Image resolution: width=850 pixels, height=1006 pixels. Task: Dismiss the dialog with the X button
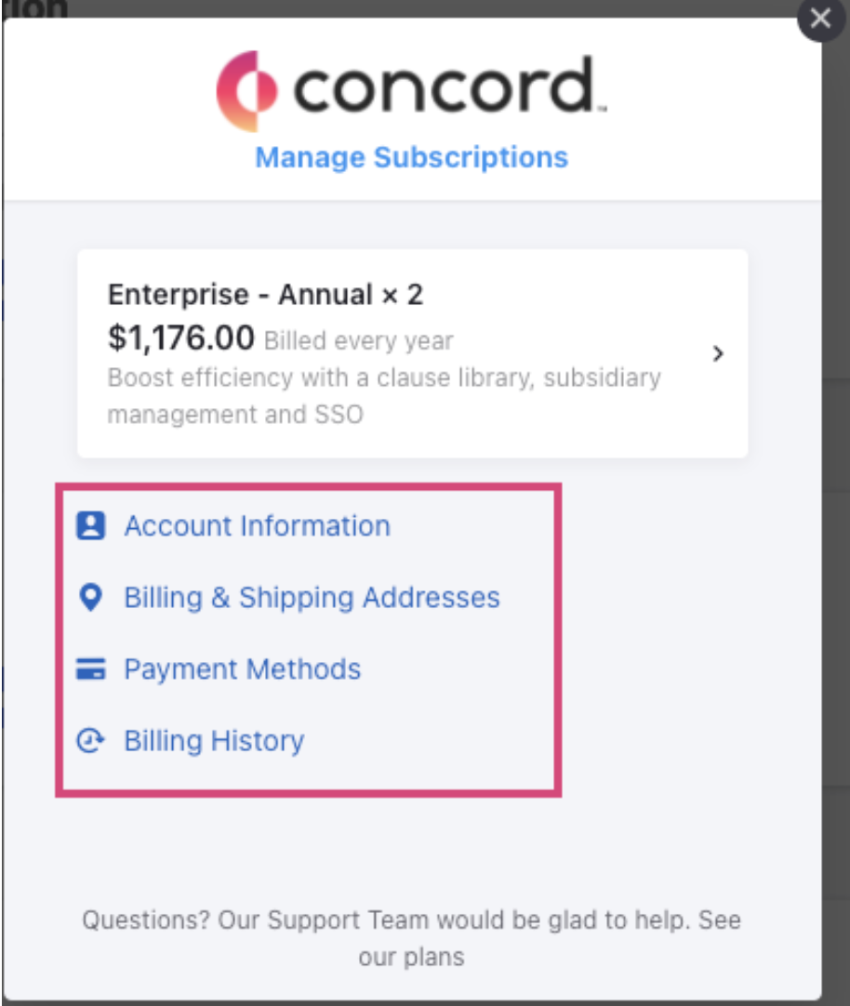pos(819,19)
